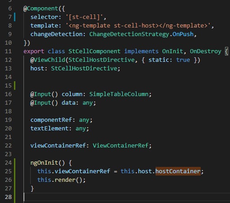230x203 pixels.
Task: Click the 'StCellComponent' class name
Action: (94, 51)
